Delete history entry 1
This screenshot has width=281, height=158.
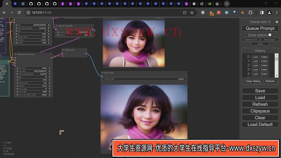tap(264, 61)
